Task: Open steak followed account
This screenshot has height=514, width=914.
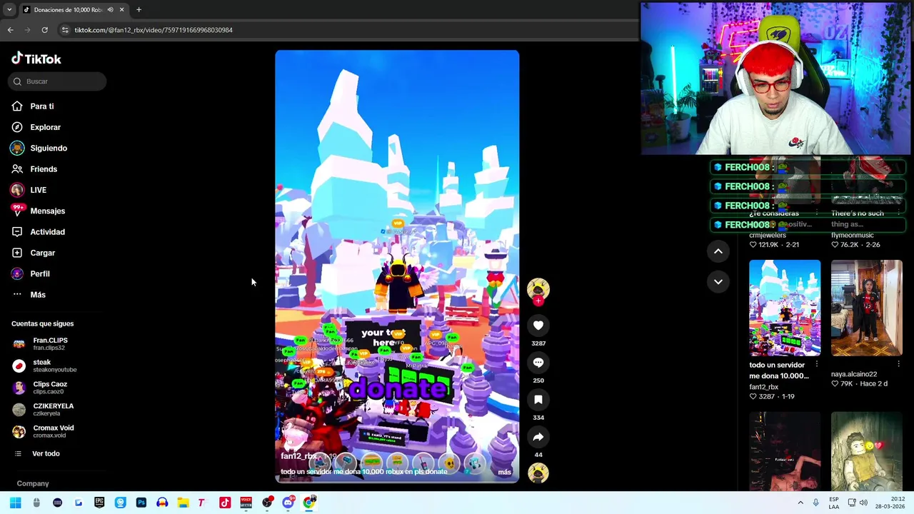Action: (43, 366)
